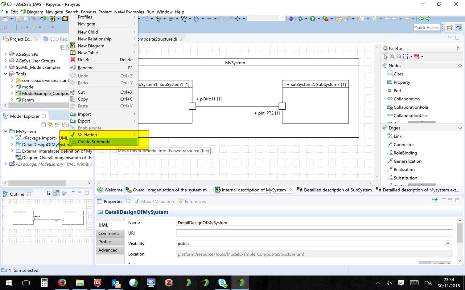Open the Advanced properties section
This screenshot has height=290, width=465.
coord(108,250)
